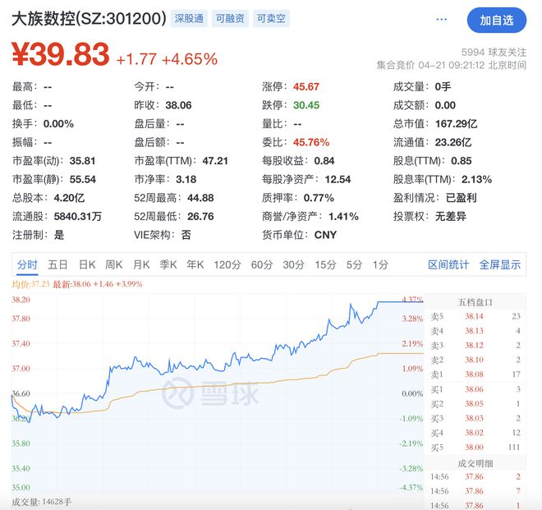Select the 5分 interval tab
Viewport: 542px width, 510px height.
(354, 264)
